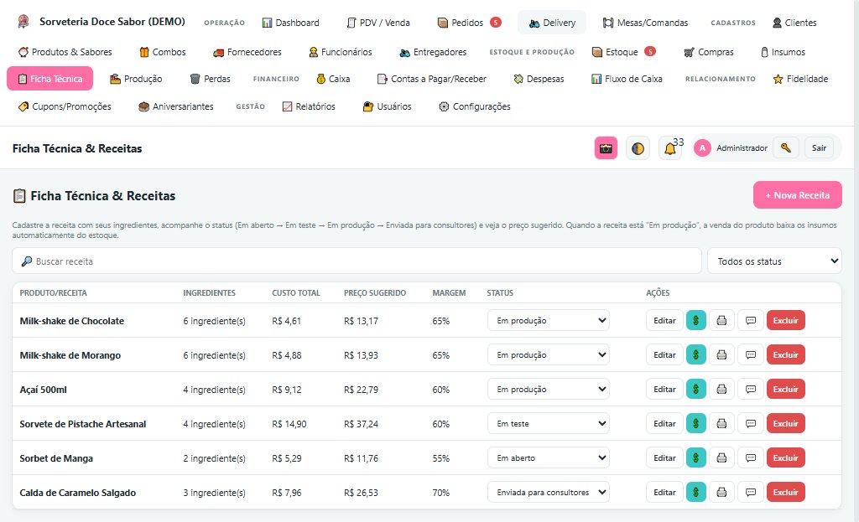Click the + Nova Receita button
This screenshot has height=522, width=859.
(797, 195)
